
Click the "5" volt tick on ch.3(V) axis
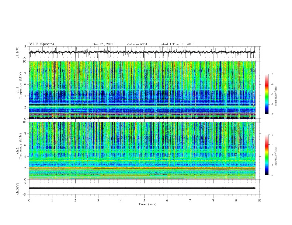[x=25, y=183]
